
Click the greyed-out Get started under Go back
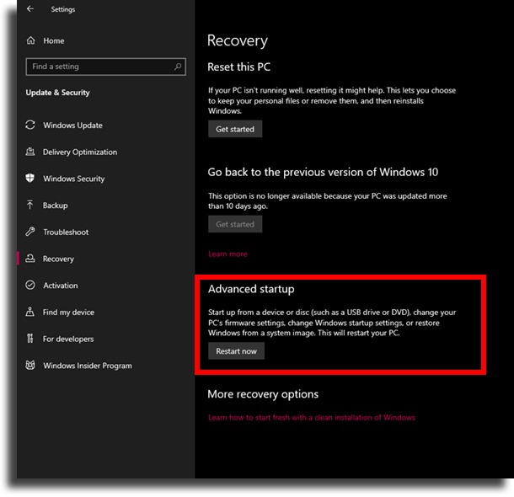pos(235,224)
